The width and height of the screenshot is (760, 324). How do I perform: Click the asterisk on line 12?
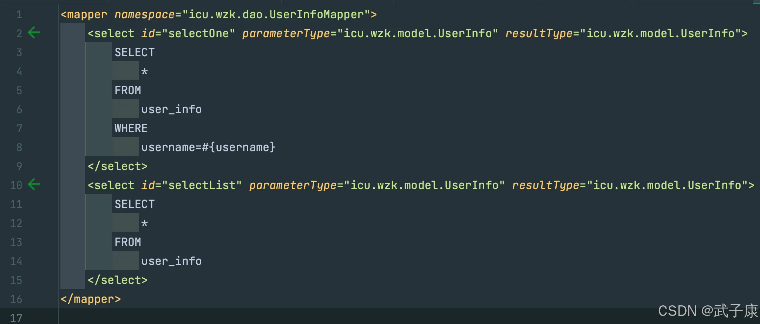(144, 224)
